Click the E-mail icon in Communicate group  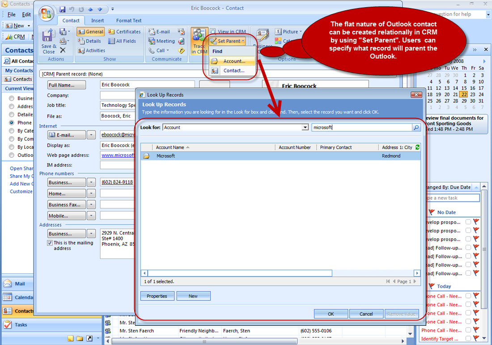(x=152, y=32)
